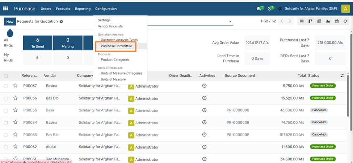353x163 pixels.
Task: Open activity clock for P00037
Action: tap(204, 86)
